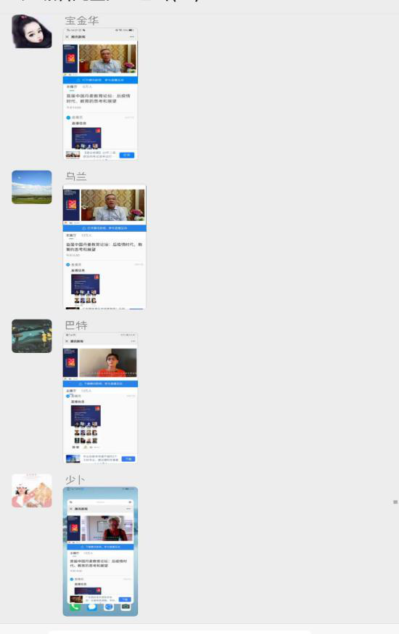Viewport: 399px width, 634px height.
Task: Click the sender name 宝金华
Action: coord(81,20)
